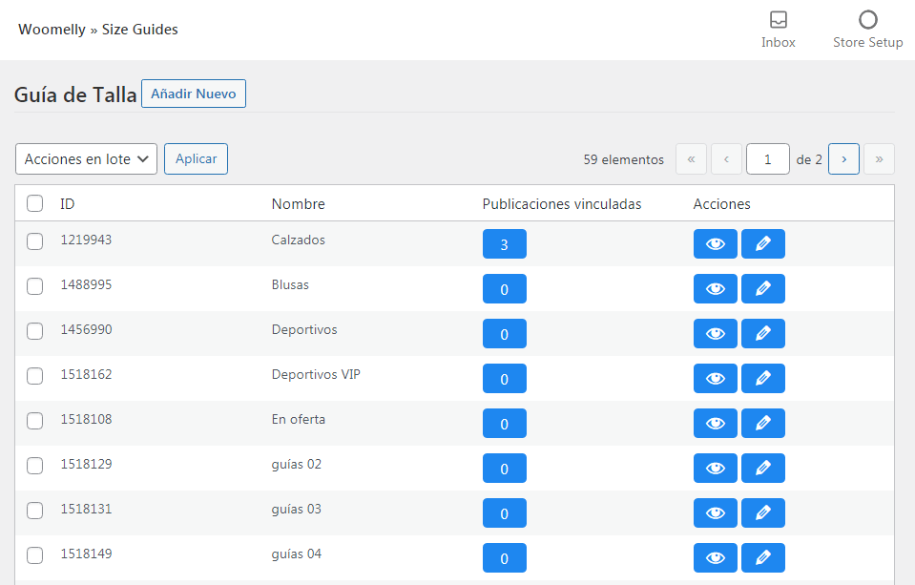
Task: Select all rows with header checkbox
Action: 35,203
